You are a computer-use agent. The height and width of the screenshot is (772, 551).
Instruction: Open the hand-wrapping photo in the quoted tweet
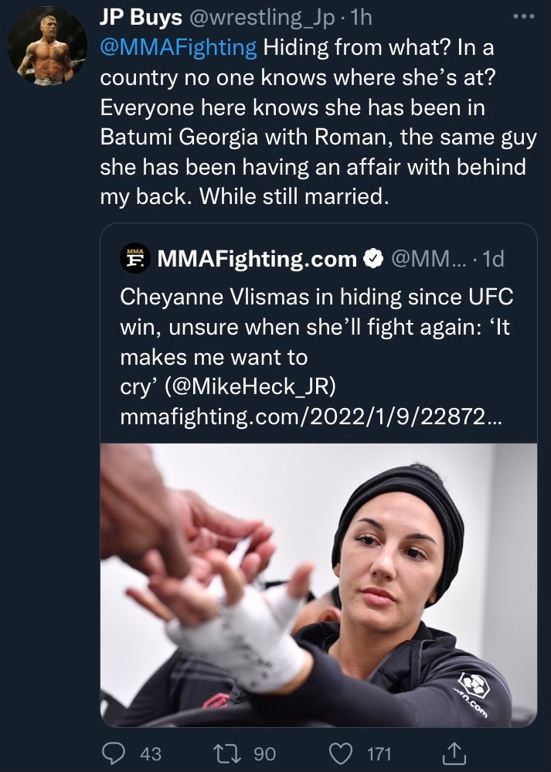click(x=318, y=585)
